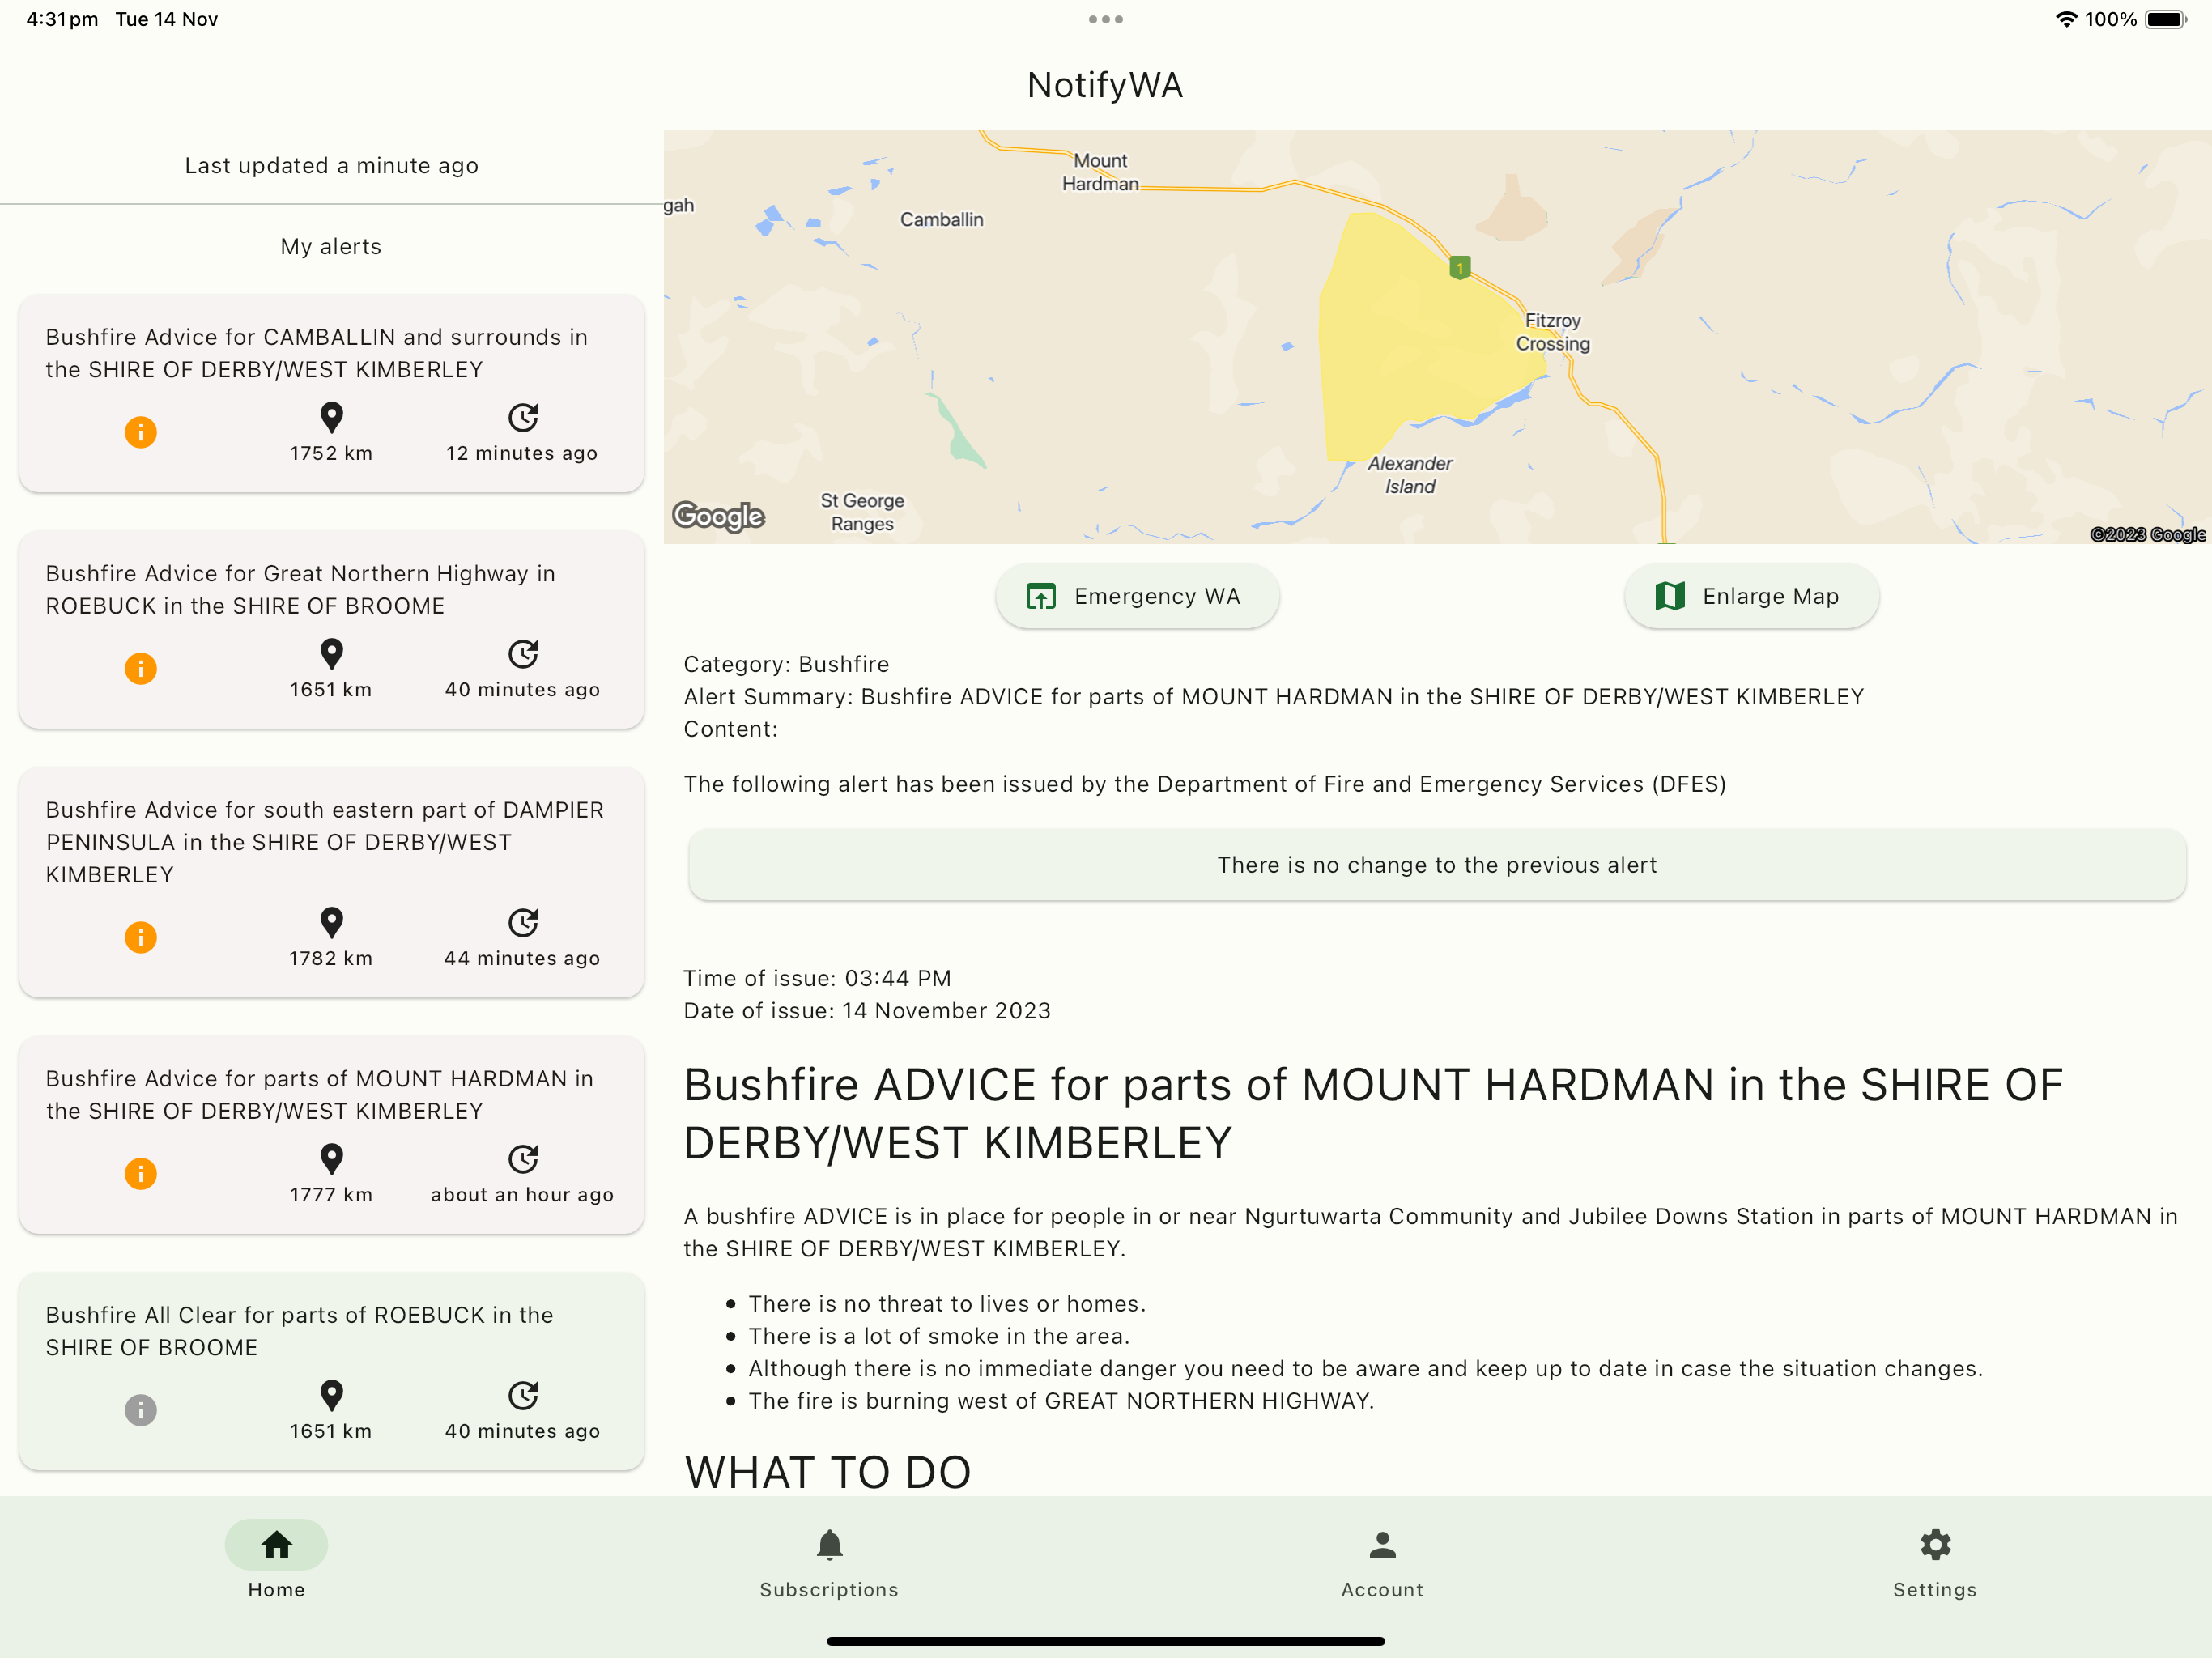Click the Google logo on the map
The height and width of the screenshot is (1658, 2212).
pyautogui.click(x=718, y=516)
